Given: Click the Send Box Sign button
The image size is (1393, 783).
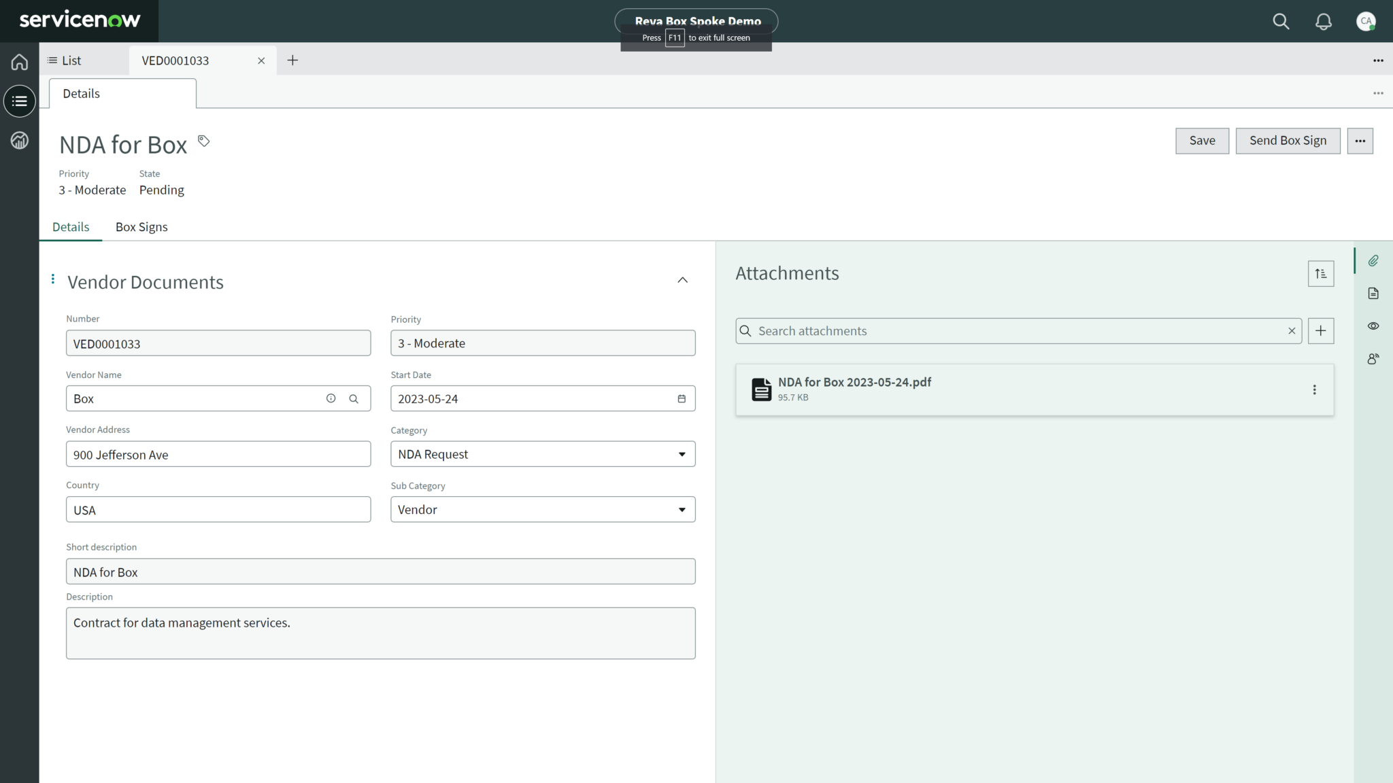Looking at the screenshot, I should [x=1288, y=141].
